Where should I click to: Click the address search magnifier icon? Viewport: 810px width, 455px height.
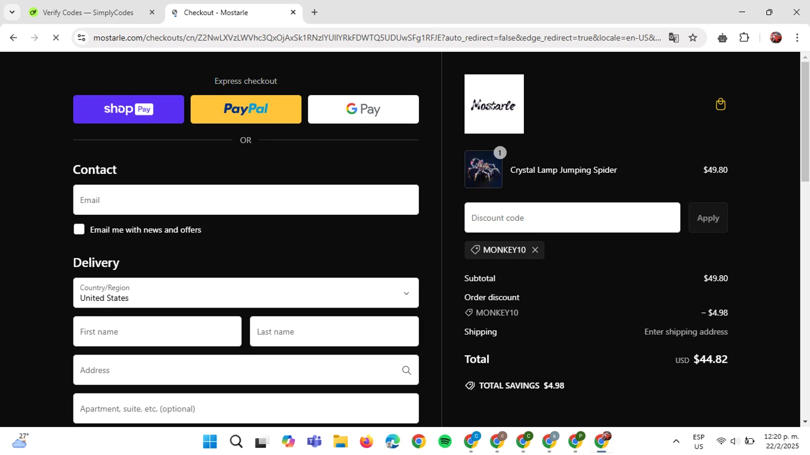[x=407, y=370]
